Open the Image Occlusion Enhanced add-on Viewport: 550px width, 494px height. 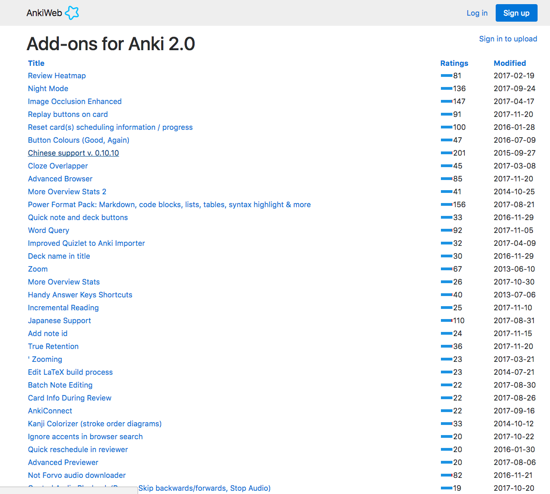click(x=75, y=101)
